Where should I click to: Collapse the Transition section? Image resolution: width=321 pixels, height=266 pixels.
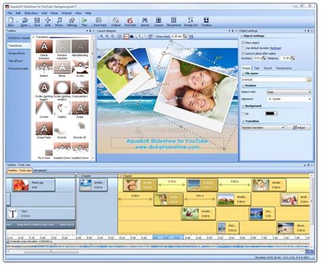click(x=243, y=121)
